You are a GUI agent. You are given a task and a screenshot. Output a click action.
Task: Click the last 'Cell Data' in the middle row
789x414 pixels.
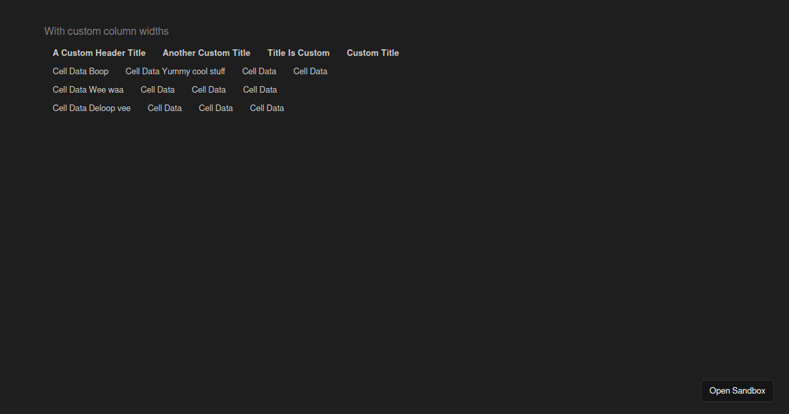(x=260, y=89)
